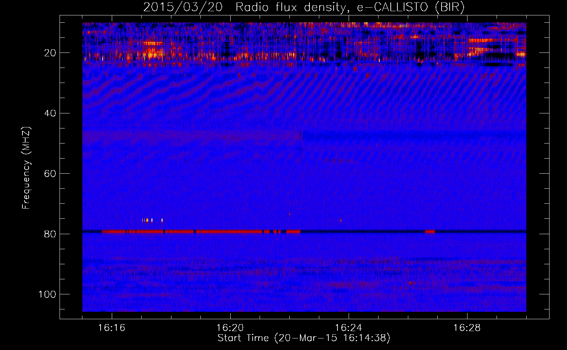This screenshot has height=350, width=567.
Task: Click the "20" frequency tick label
Action: click(50, 53)
